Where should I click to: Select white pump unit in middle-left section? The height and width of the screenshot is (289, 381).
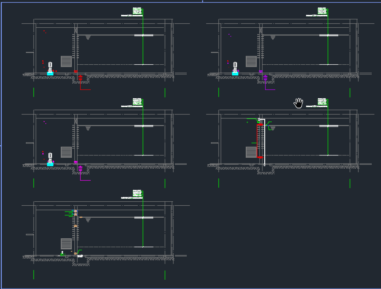(50, 158)
